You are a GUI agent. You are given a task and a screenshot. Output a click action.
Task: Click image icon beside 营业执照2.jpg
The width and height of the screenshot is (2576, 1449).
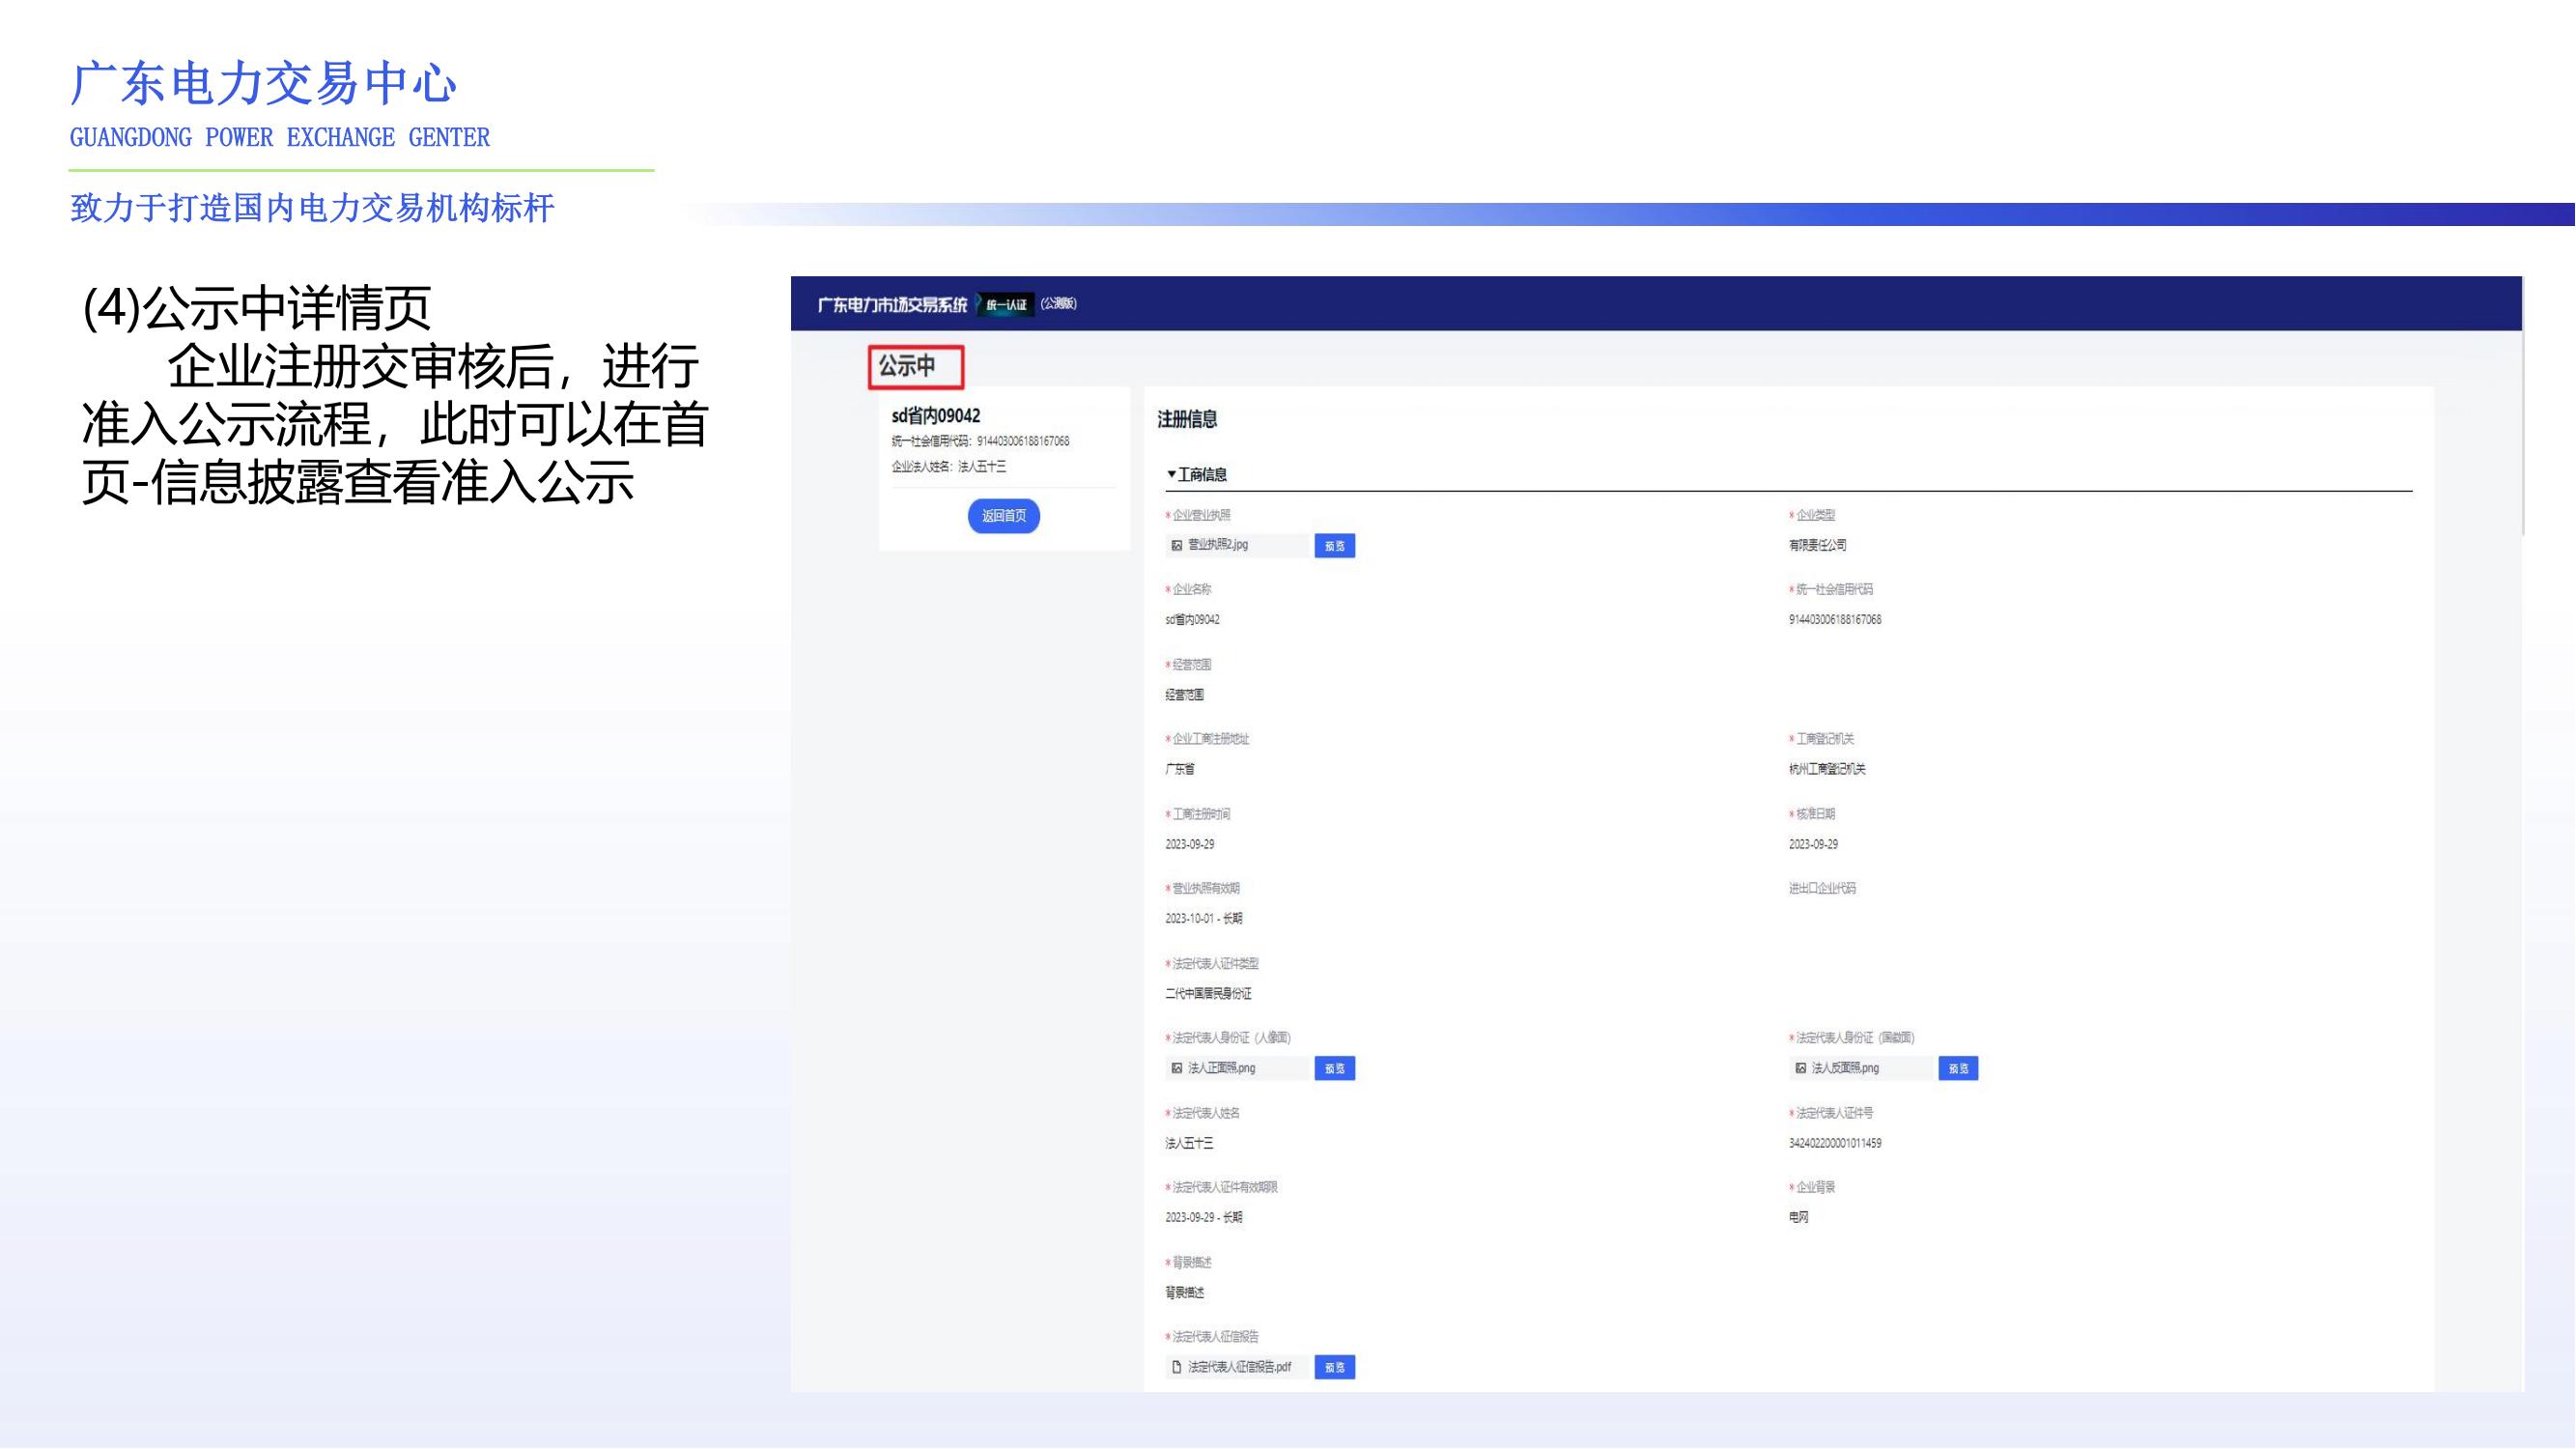[x=1177, y=545]
